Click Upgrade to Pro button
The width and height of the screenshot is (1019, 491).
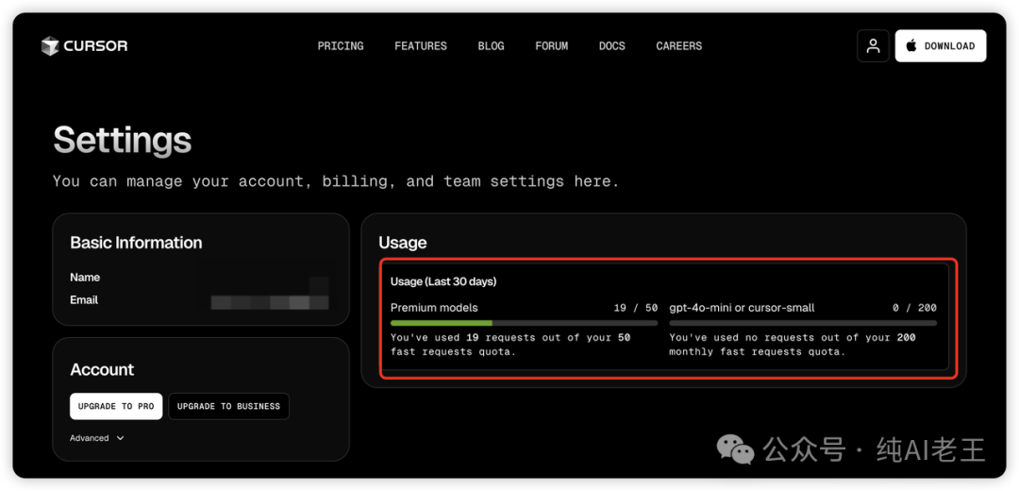pyautogui.click(x=116, y=406)
